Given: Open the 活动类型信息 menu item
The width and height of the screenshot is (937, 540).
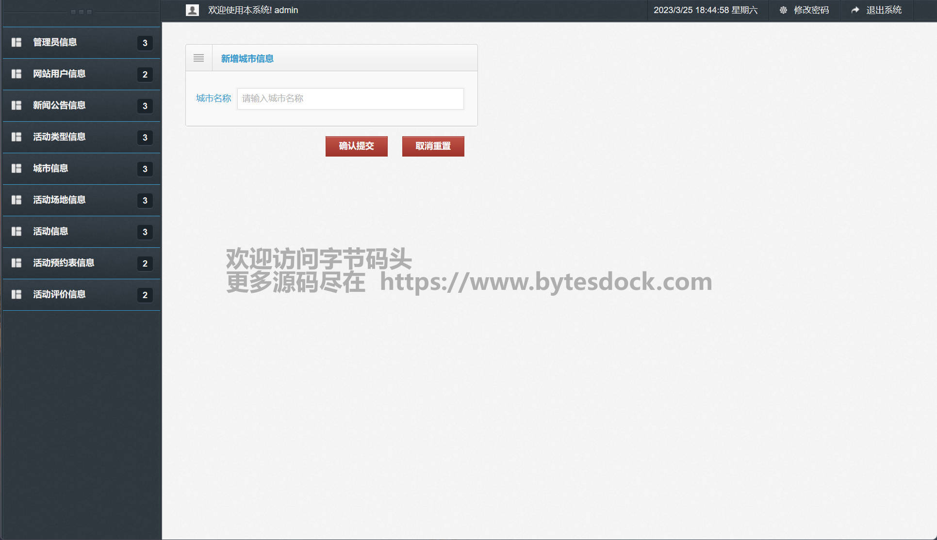Looking at the screenshot, I should tap(59, 137).
